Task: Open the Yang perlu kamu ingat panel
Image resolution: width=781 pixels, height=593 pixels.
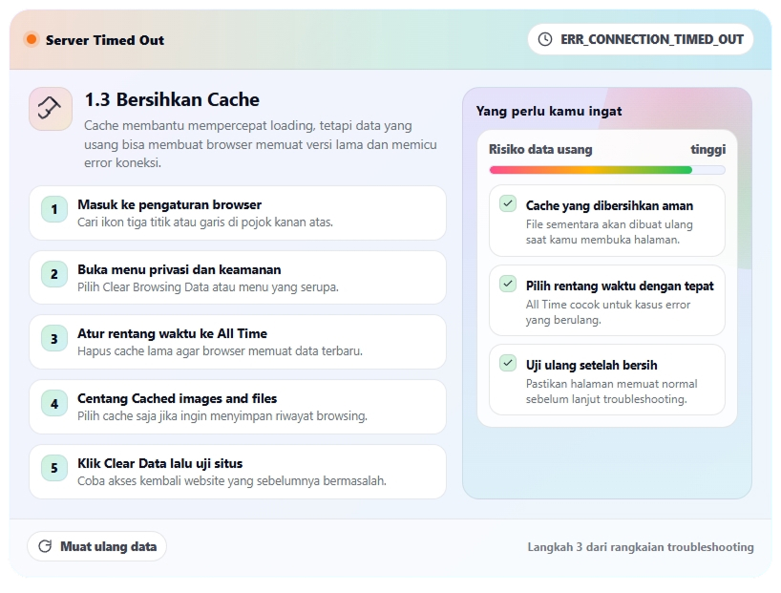Action: pos(549,111)
